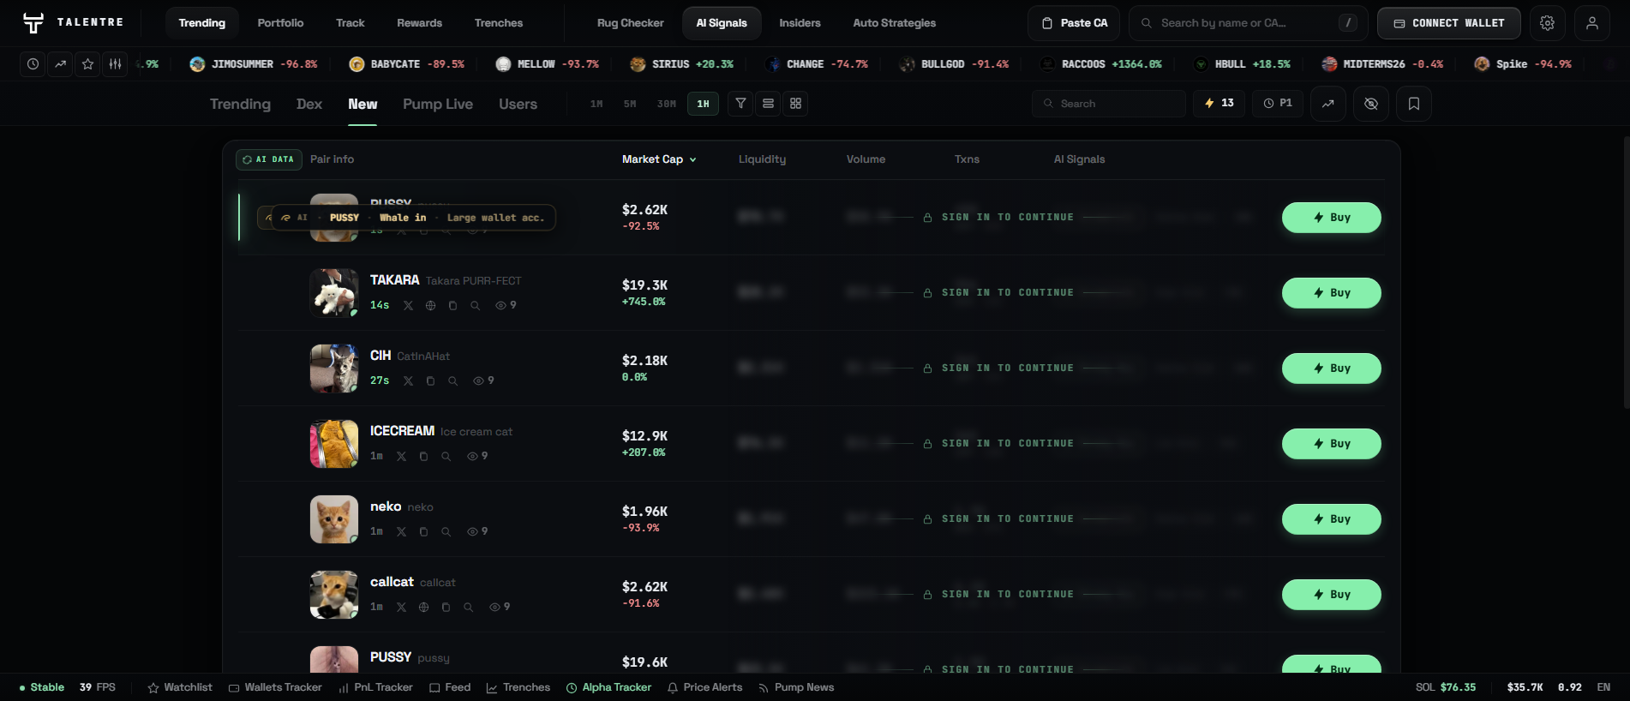Switch to the Dex sub-tab
The width and height of the screenshot is (1630, 701).
tap(309, 104)
